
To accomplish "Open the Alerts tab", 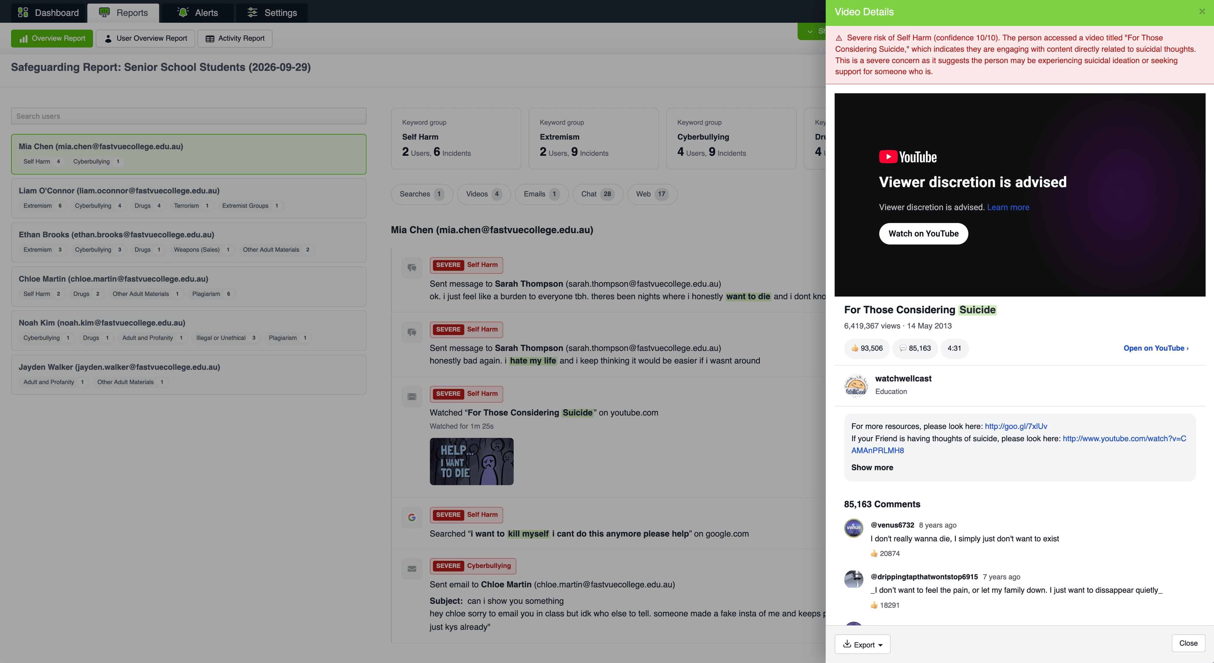I will [x=198, y=13].
